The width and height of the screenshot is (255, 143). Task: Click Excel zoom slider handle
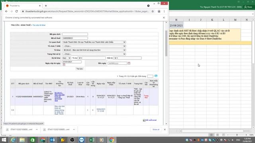pyautogui.click(x=237, y=135)
